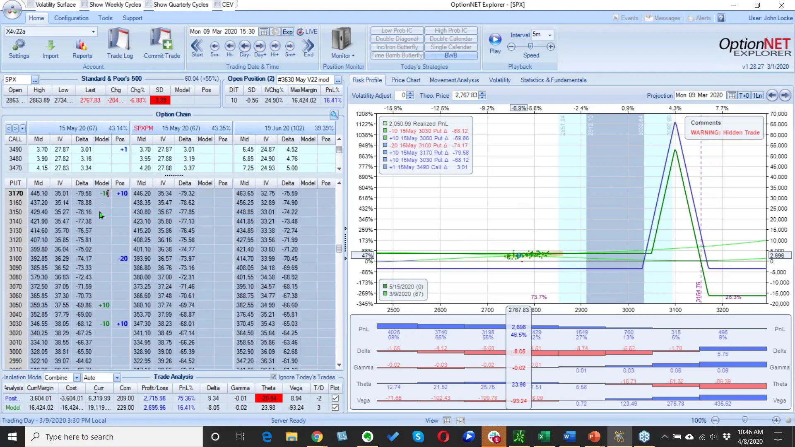Open the X4v22a account dropdown
The image size is (795, 447).
point(93,32)
